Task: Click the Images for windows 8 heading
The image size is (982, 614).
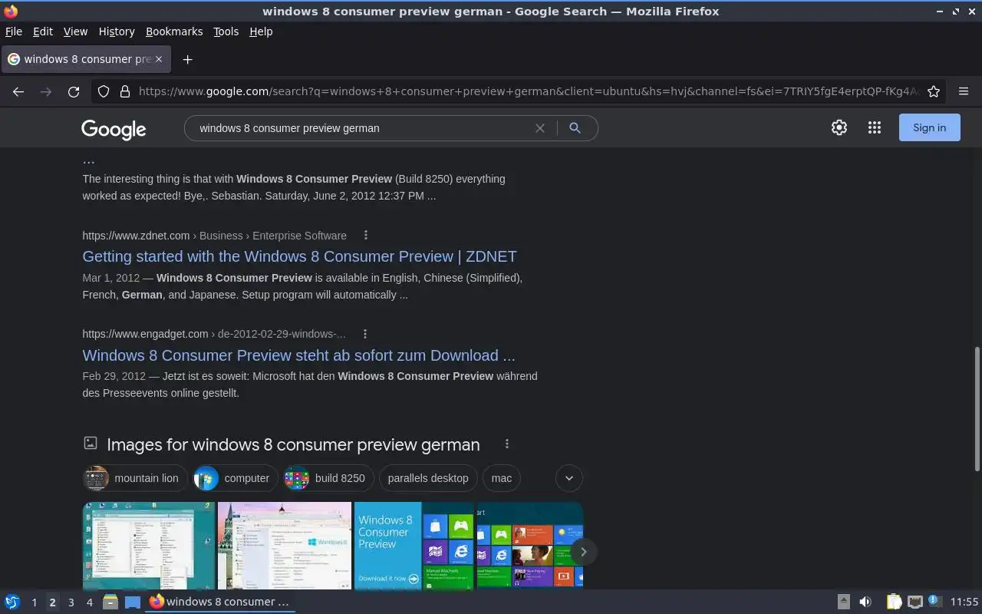Action: [x=293, y=444]
